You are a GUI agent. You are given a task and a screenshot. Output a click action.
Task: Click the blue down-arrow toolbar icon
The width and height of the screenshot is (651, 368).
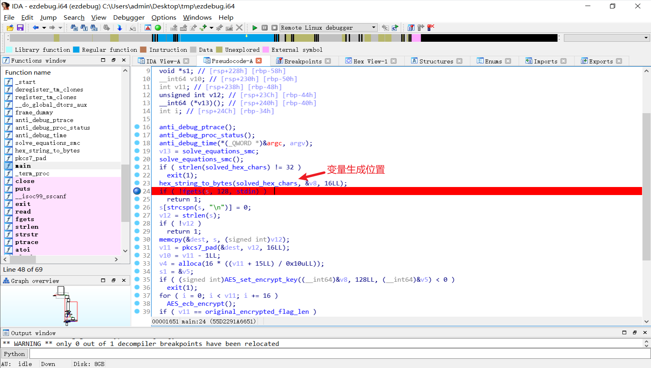(119, 28)
